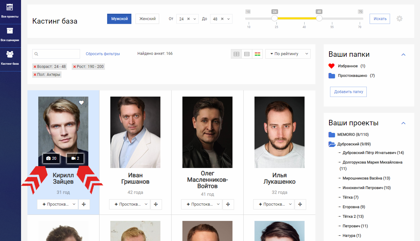Click the Искать button
Image resolution: width=420 pixels, height=241 pixels.
click(380, 19)
